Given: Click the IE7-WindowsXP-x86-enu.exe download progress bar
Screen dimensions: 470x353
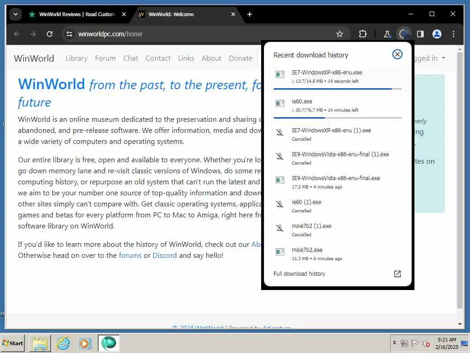Looking at the screenshot, I should click(337, 89).
